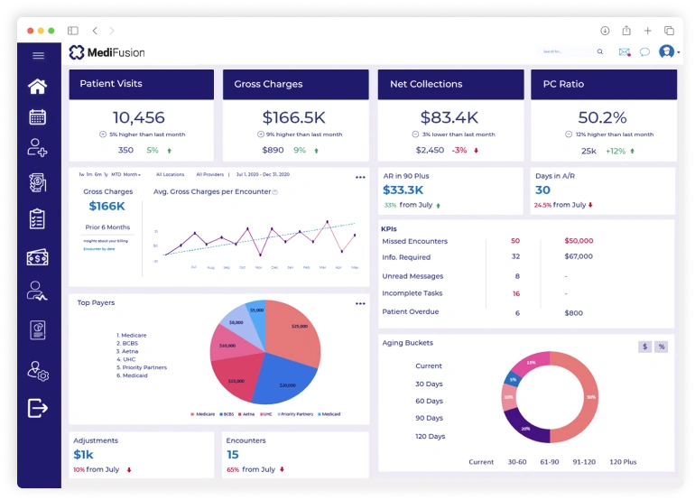Toggle Aging Buckets to percent view
Image resolution: width=695 pixels, height=500 pixels.
pos(661,347)
